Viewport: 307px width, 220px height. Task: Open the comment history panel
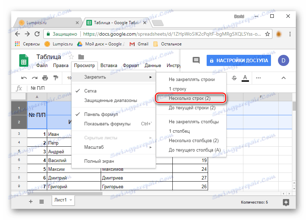point(196,60)
